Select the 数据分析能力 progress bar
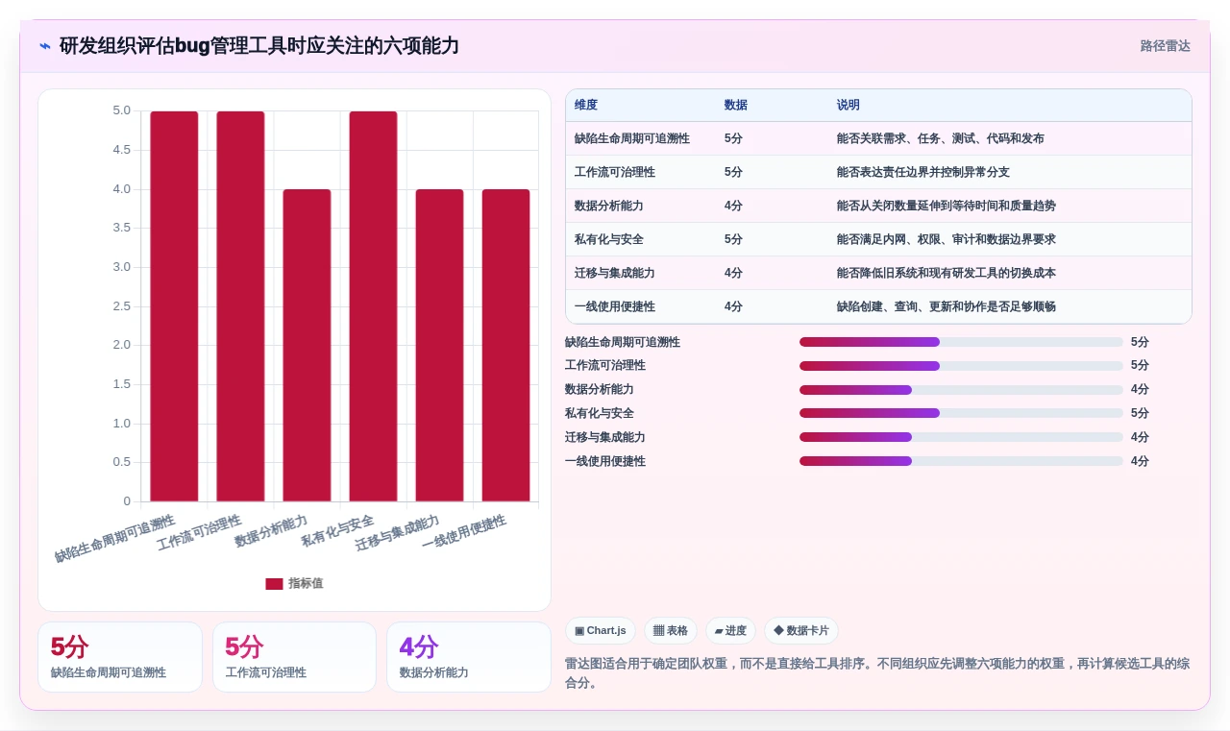 pos(961,390)
